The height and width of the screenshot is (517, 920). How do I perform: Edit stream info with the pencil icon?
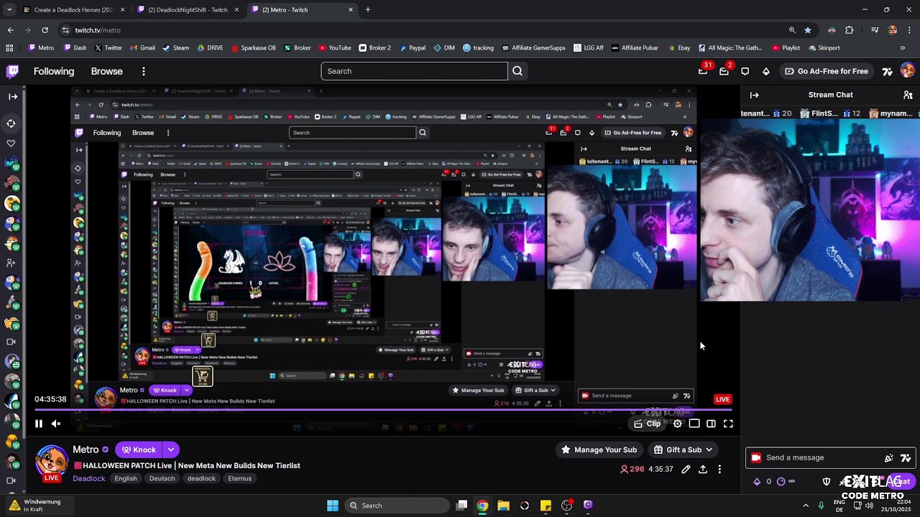coord(686,470)
